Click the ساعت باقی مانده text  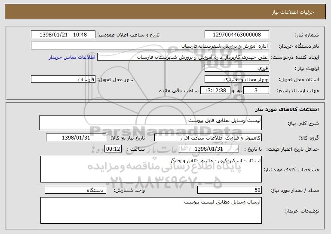[178, 91]
